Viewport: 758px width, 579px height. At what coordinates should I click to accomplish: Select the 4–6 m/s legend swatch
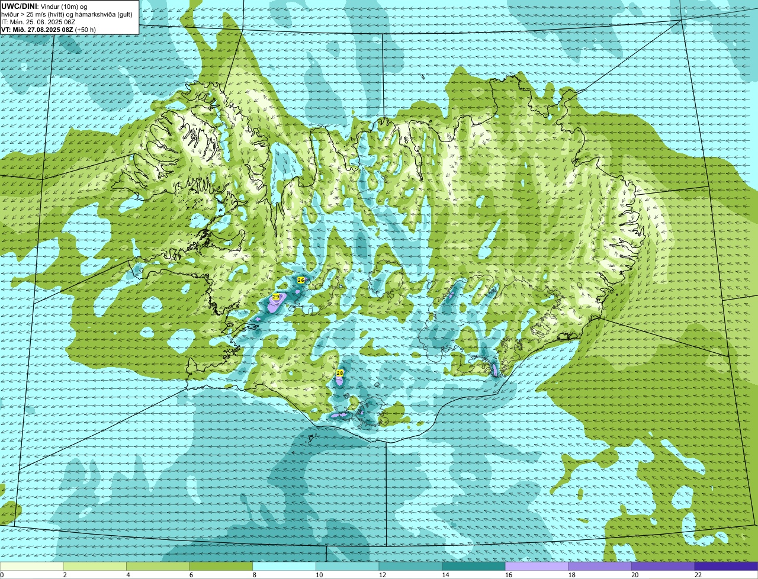point(158,566)
